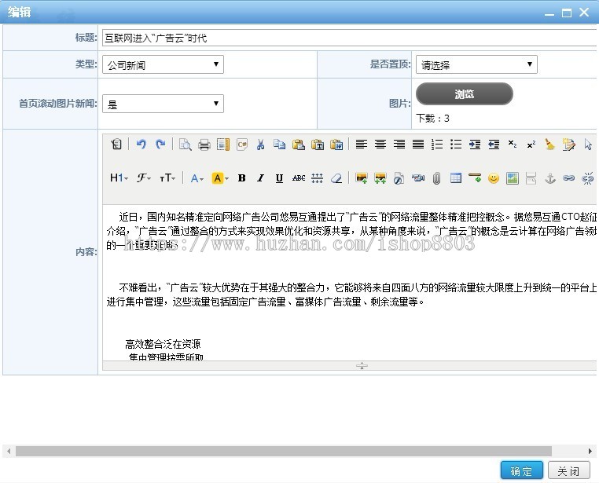Decrease paragraph indent
Screen dimensions: 599x483
click(x=494, y=145)
